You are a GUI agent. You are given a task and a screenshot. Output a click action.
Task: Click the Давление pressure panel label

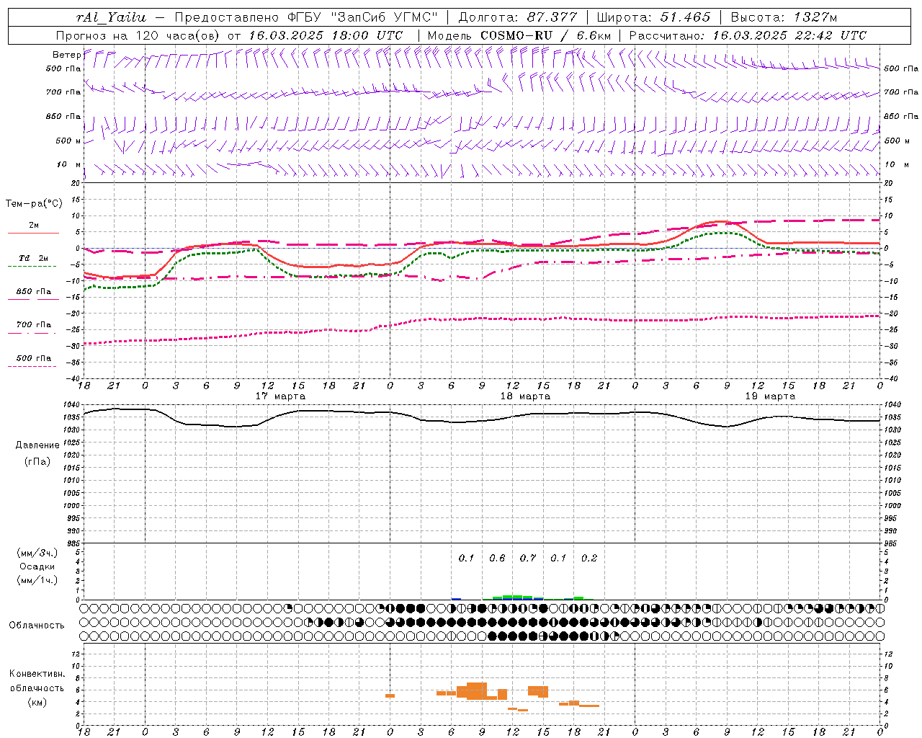point(37,445)
